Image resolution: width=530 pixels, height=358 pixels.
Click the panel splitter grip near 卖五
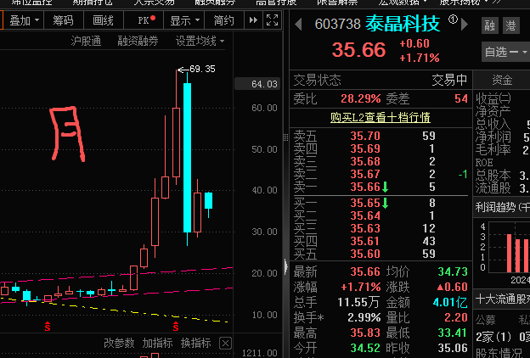pos(286,137)
